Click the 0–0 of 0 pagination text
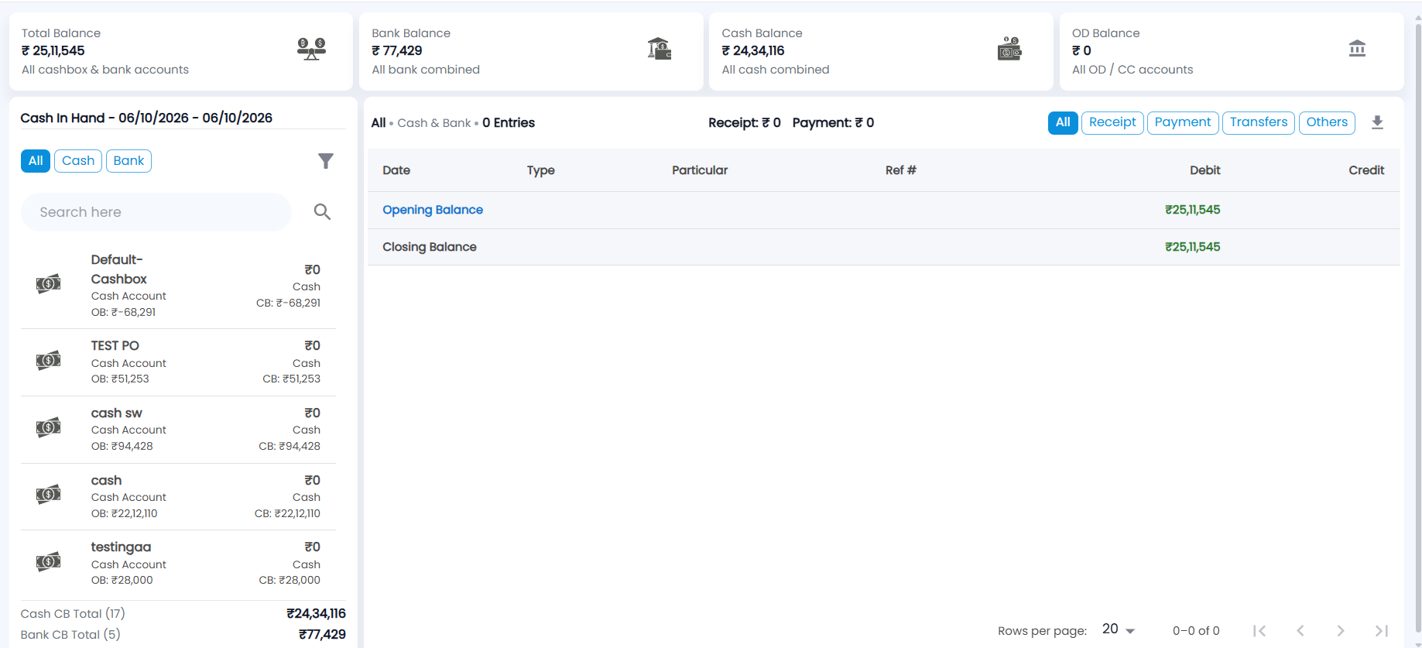Image resolution: width=1422 pixels, height=648 pixels. (1196, 631)
